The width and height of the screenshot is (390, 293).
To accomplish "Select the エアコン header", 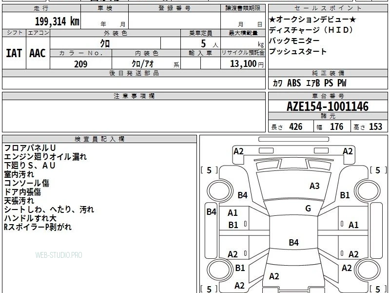I will point(38,33).
